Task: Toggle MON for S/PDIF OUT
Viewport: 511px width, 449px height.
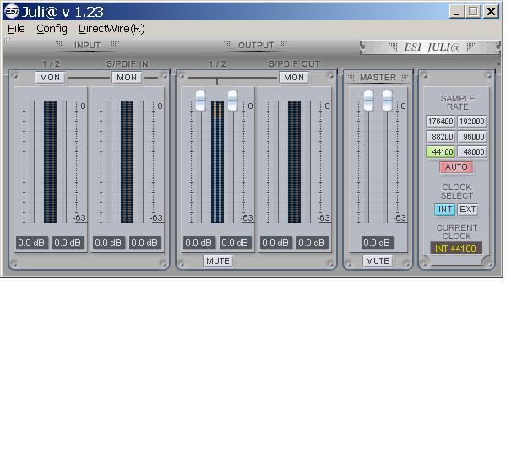Action: (x=294, y=78)
